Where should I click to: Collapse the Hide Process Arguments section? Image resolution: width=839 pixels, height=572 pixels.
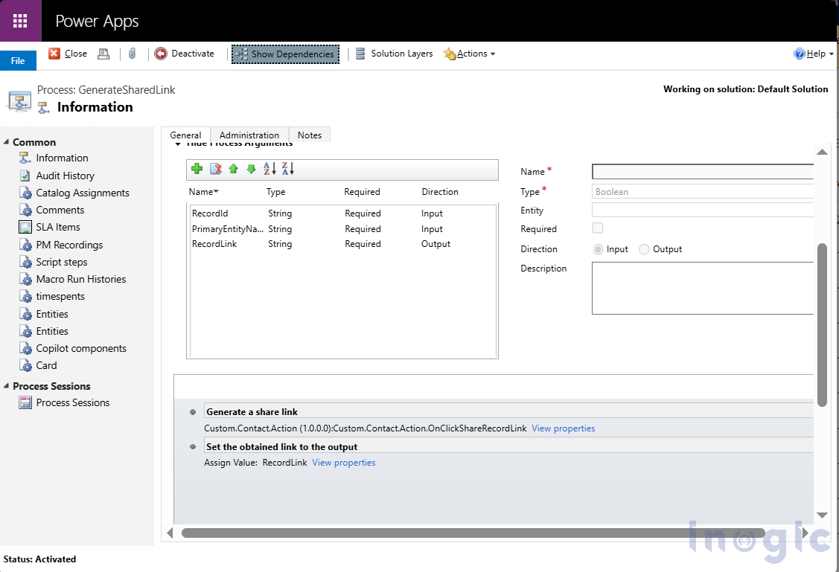[178, 144]
